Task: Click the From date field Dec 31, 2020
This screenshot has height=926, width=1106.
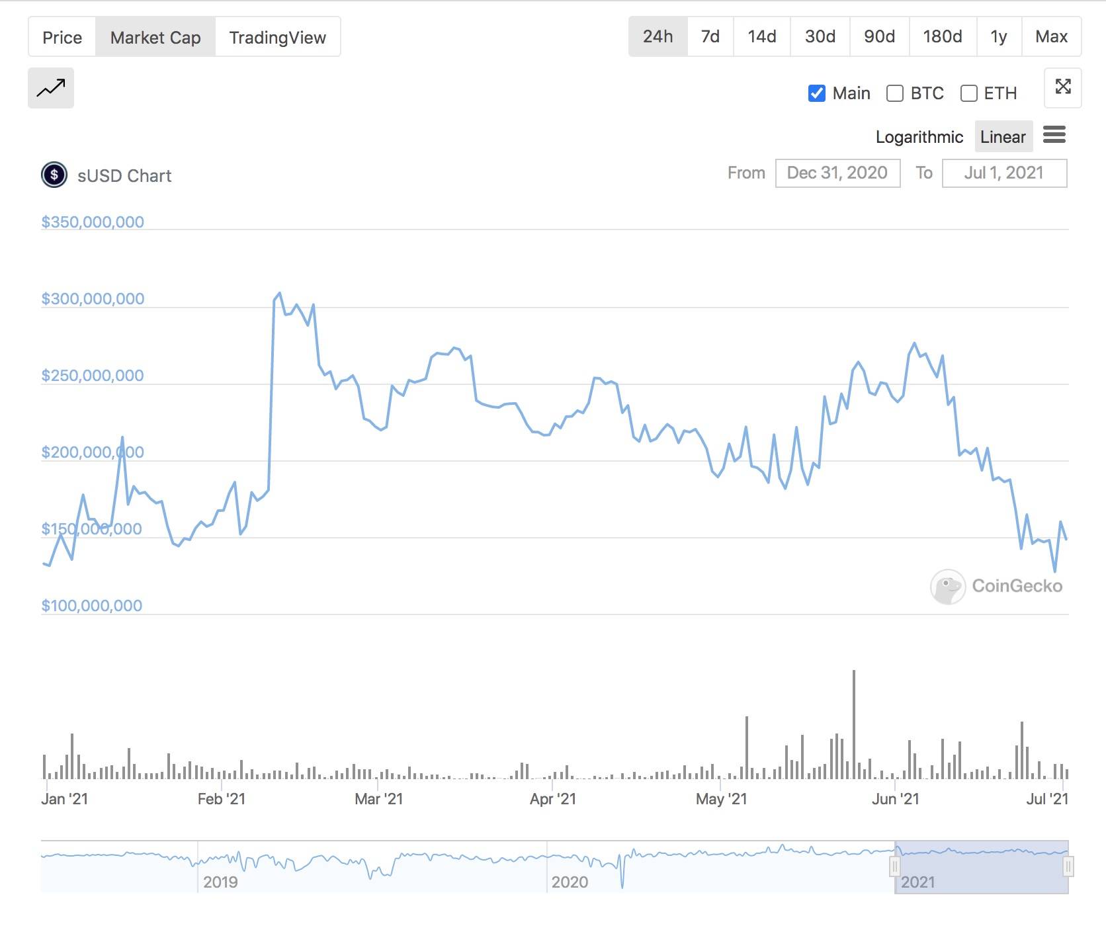Action: click(837, 173)
